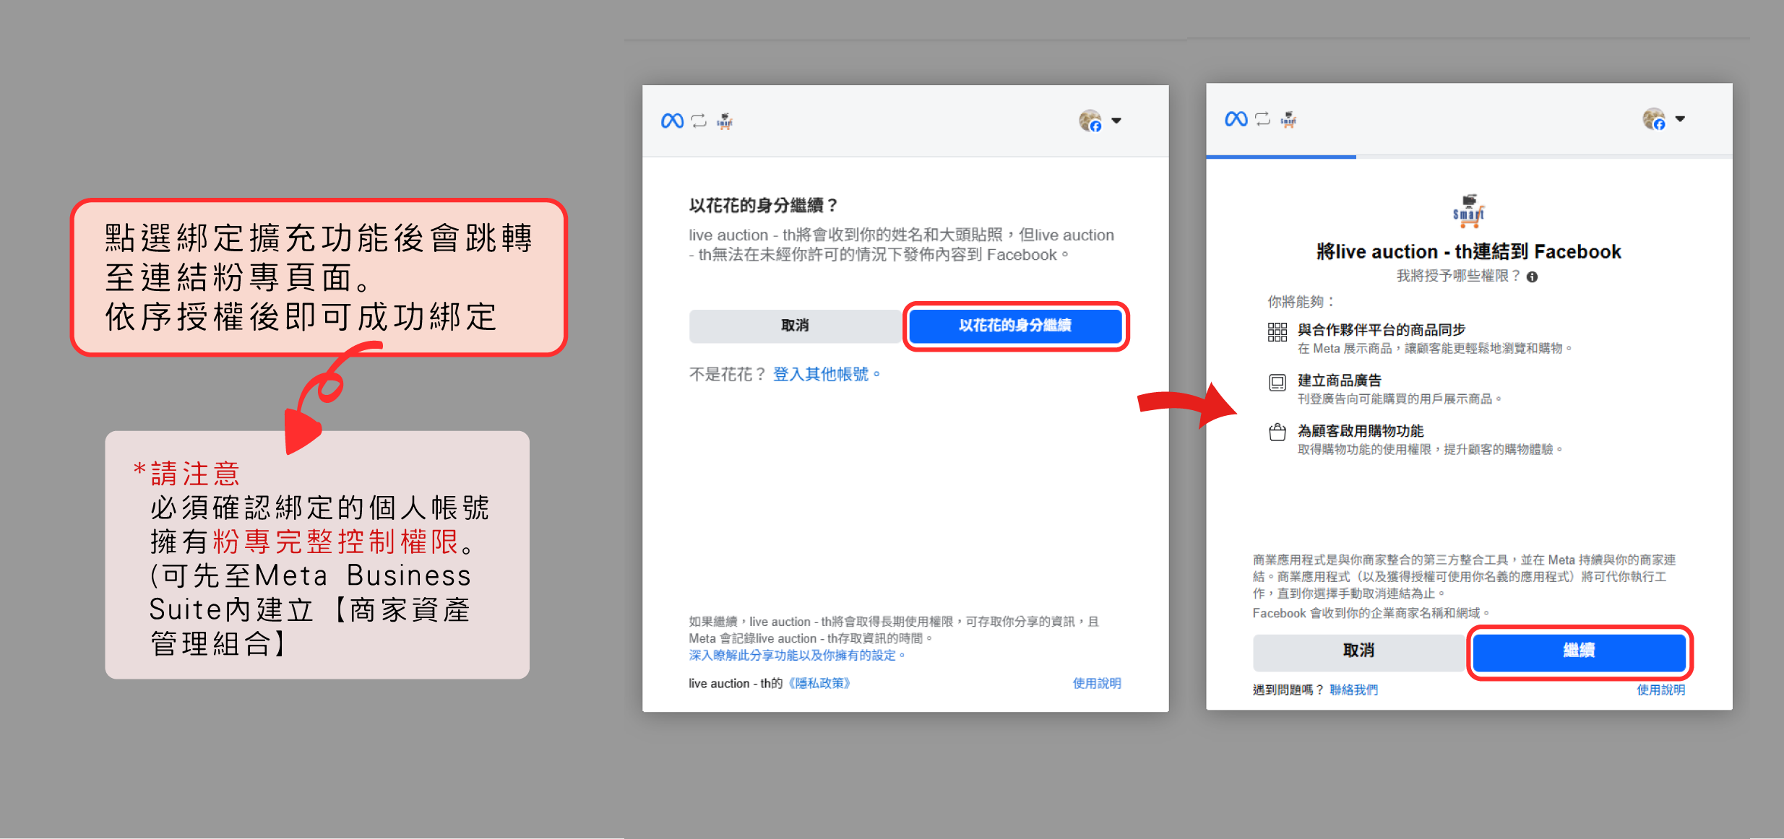Image resolution: width=1784 pixels, height=839 pixels.
Task: Open account dropdown arrow in right dialog
Action: (1680, 118)
